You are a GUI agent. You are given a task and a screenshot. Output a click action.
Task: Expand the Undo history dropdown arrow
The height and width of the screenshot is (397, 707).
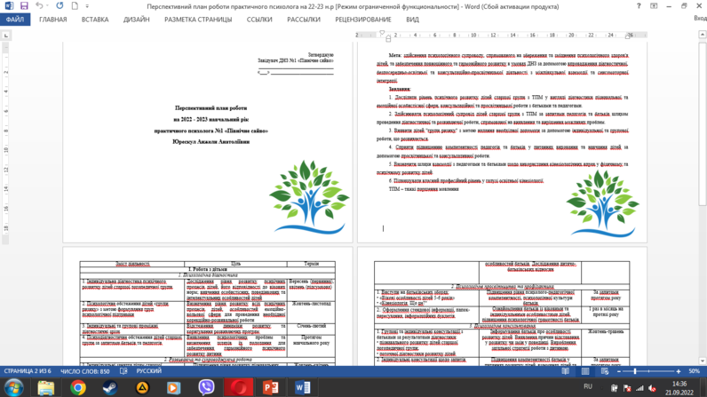(47, 6)
